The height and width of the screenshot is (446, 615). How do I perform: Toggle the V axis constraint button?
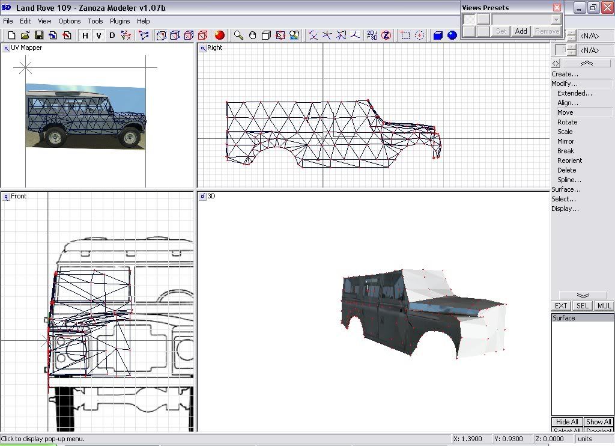coord(98,35)
